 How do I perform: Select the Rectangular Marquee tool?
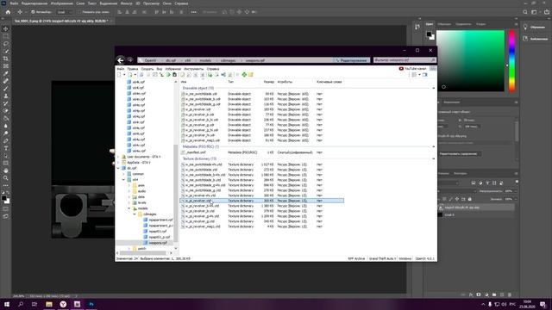(x=6, y=36)
